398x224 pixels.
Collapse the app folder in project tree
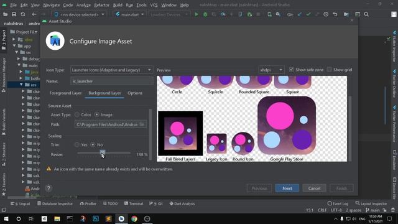tap(14, 46)
